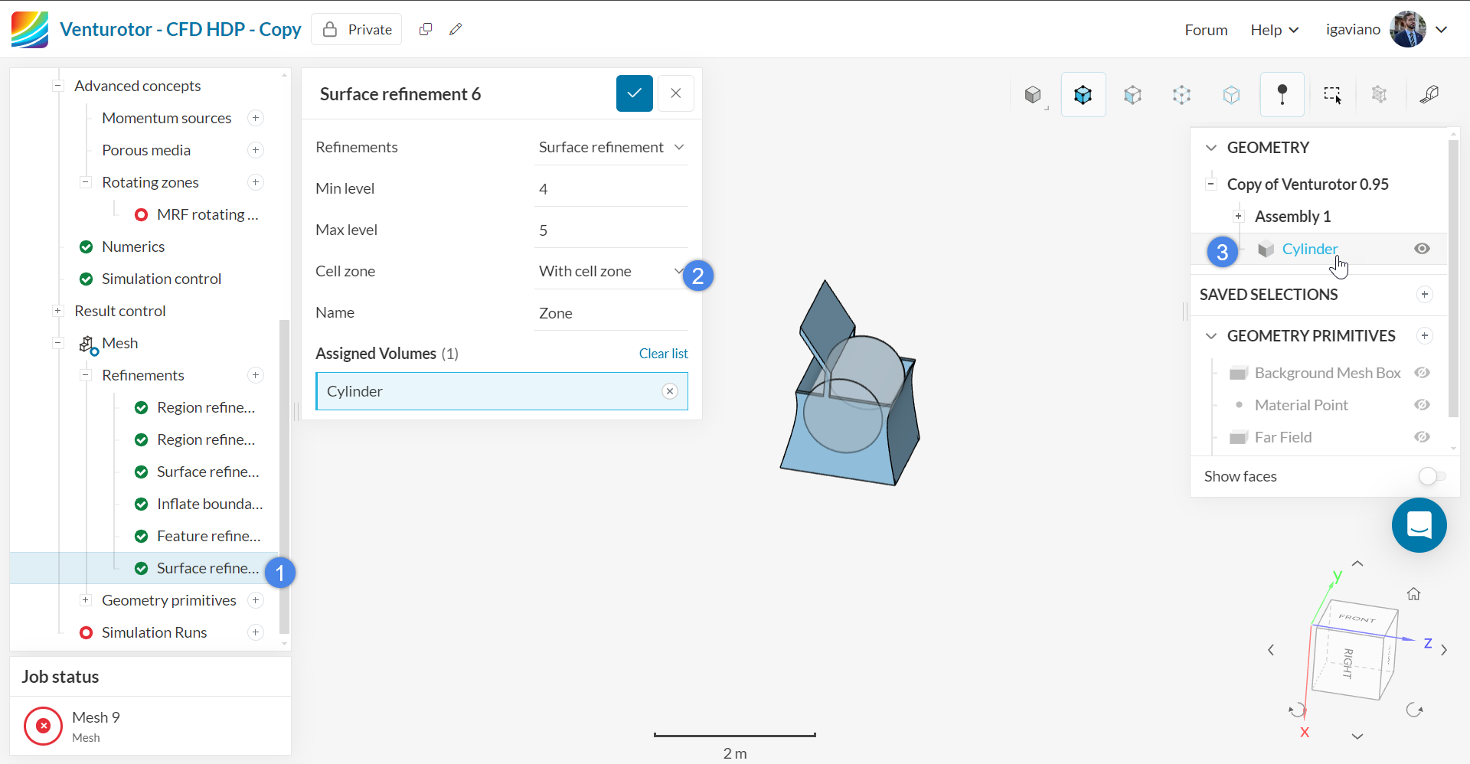
Task: Click the cell zone Name field
Action: coord(611,313)
